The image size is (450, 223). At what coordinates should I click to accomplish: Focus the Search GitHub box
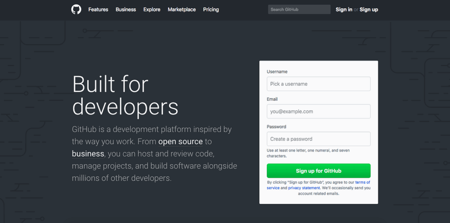(x=299, y=10)
